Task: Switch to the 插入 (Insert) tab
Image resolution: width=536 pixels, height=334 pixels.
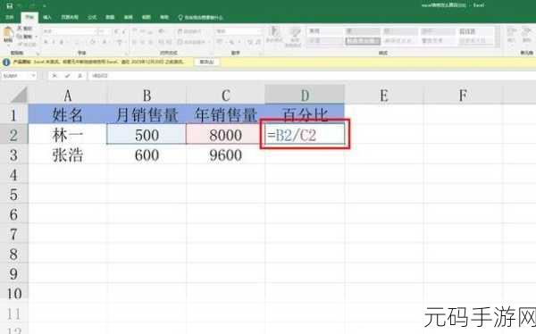Action: tap(47, 18)
